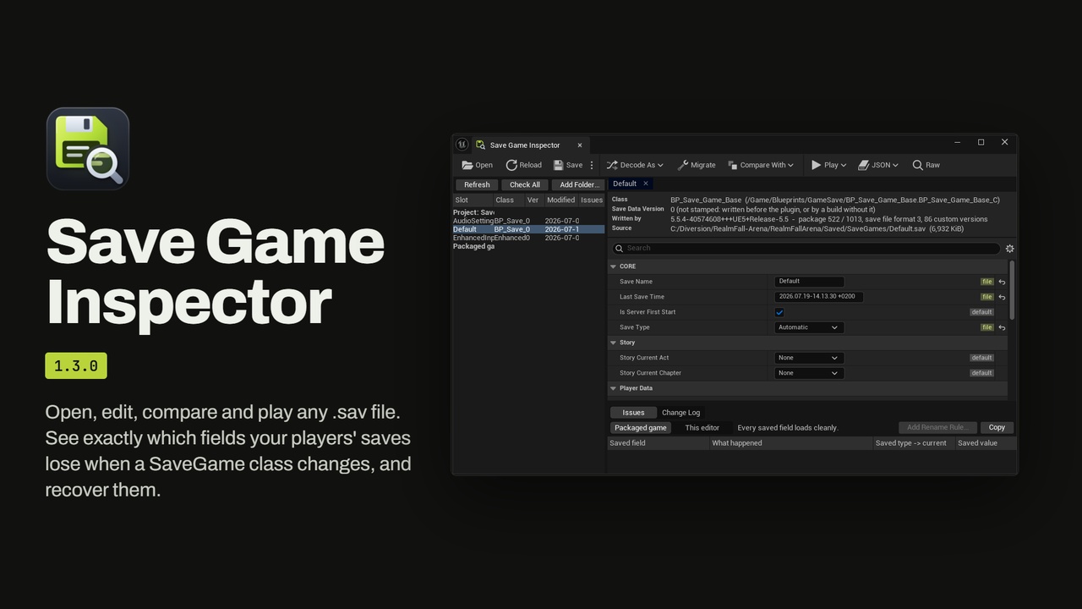The image size is (1082, 609).
Task: Open the Save Type Automatic dropdown
Action: click(x=809, y=327)
